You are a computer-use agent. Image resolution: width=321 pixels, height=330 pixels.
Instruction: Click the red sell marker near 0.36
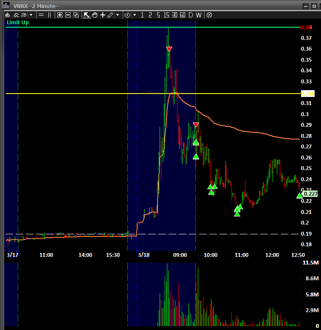tap(169, 49)
